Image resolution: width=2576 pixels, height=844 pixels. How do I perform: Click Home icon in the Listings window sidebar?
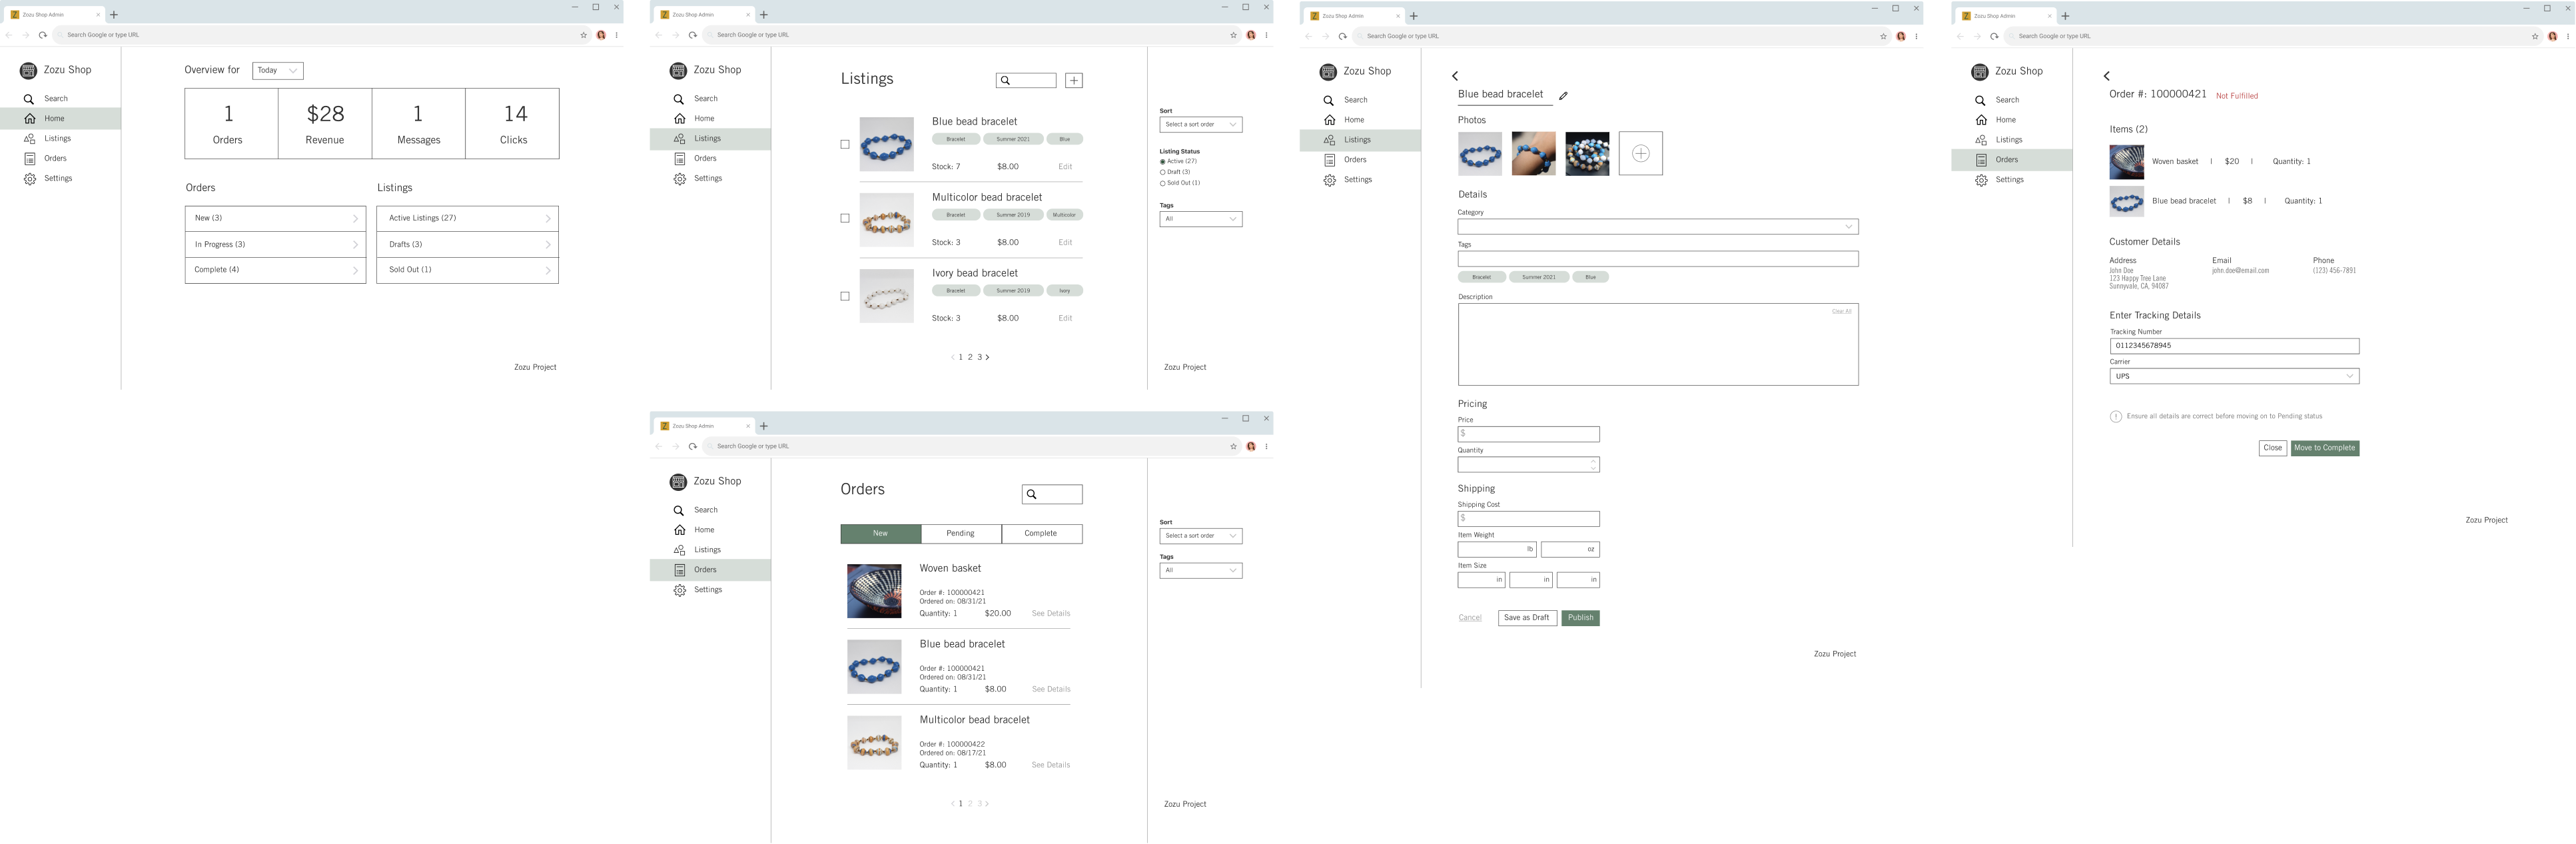tap(680, 119)
